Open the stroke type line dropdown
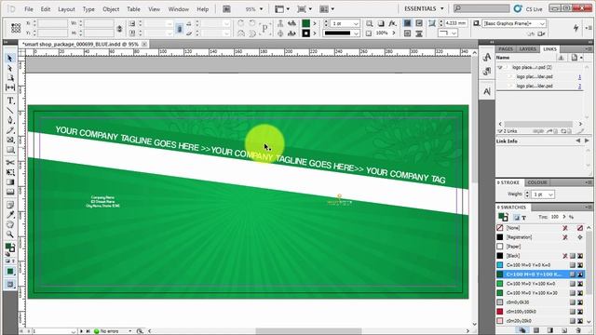Image resolution: width=596 pixels, height=335 pixels. click(x=356, y=33)
